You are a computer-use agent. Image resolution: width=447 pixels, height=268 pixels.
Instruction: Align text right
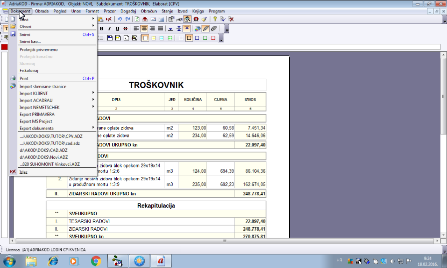[152, 28]
